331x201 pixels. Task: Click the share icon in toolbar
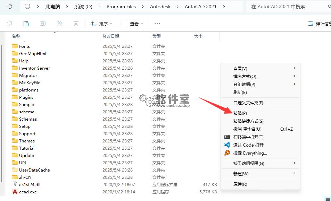pos(59,24)
